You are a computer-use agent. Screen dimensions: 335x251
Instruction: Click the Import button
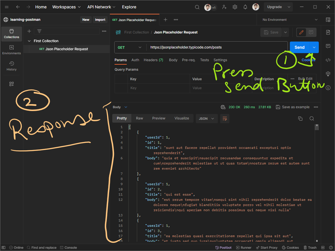(x=100, y=20)
